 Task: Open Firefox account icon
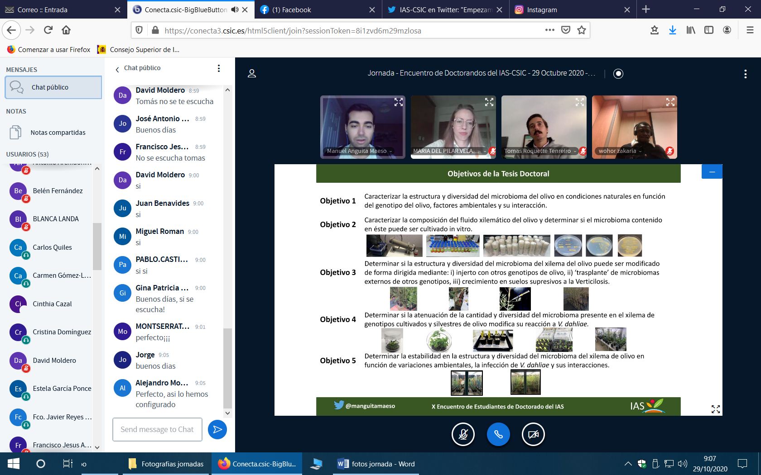(727, 30)
